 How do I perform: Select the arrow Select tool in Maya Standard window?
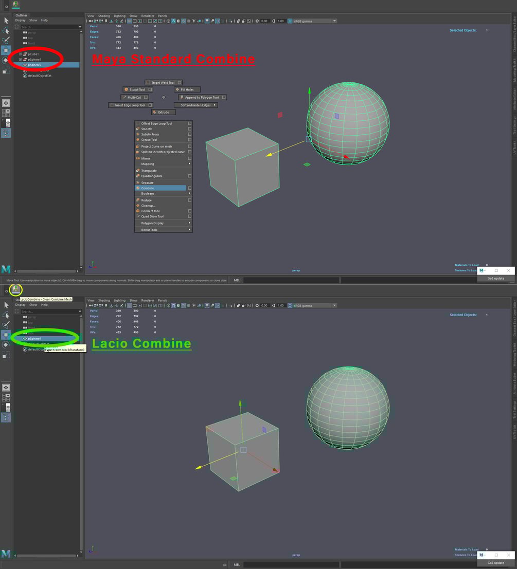click(6, 21)
